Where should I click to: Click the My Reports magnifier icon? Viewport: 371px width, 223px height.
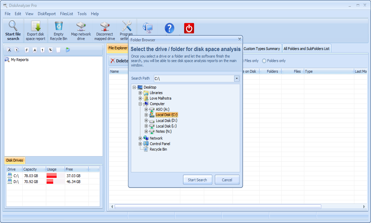[7, 60]
